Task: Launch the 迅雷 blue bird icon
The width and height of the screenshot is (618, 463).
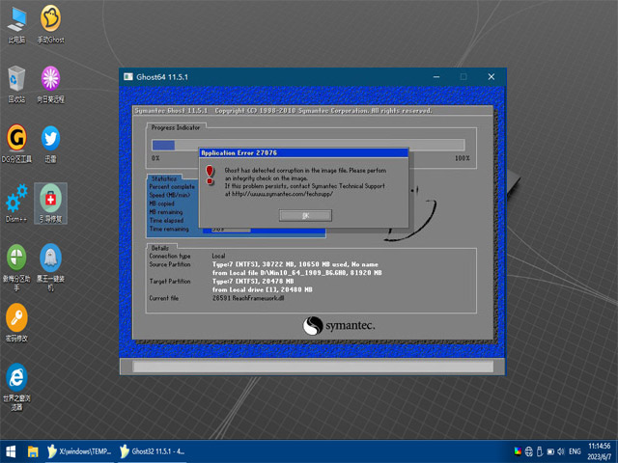Action: pyautogui.click(x=50, y=144)
